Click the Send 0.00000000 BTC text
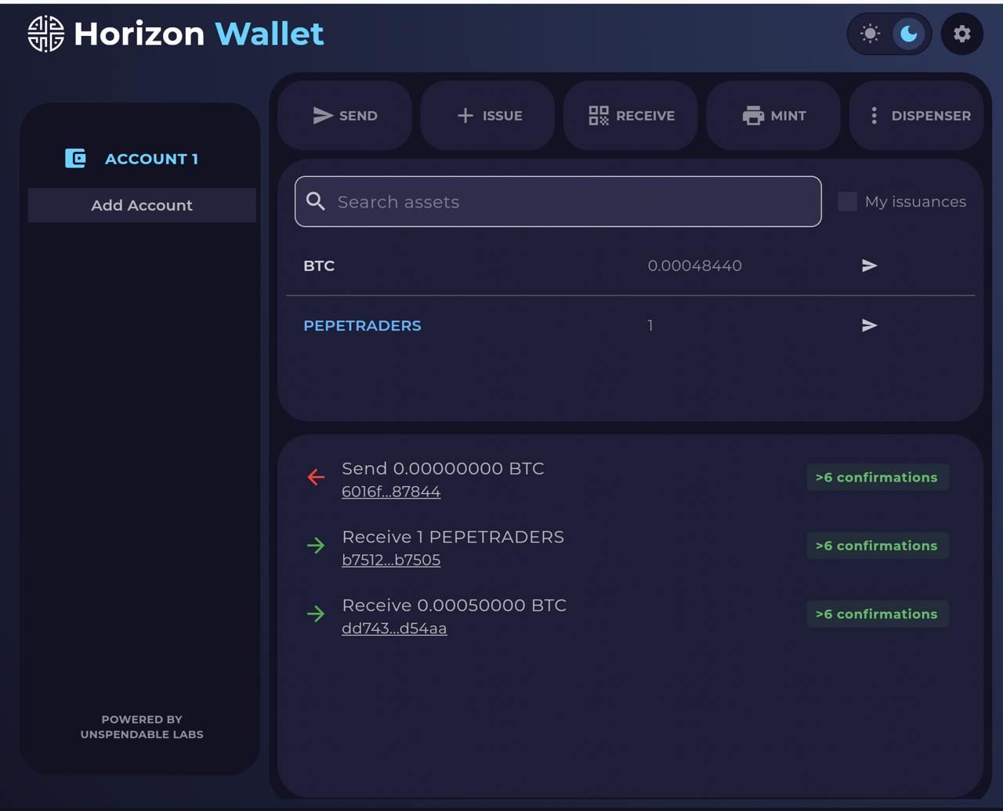This screenshot has height=811, width=1003. 443,468
